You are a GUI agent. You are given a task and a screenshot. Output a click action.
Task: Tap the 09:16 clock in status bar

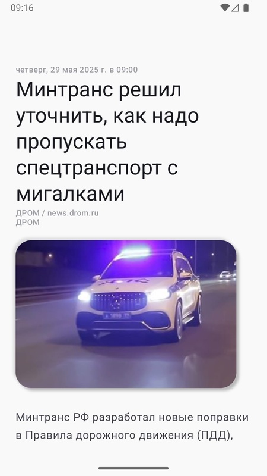22,8
